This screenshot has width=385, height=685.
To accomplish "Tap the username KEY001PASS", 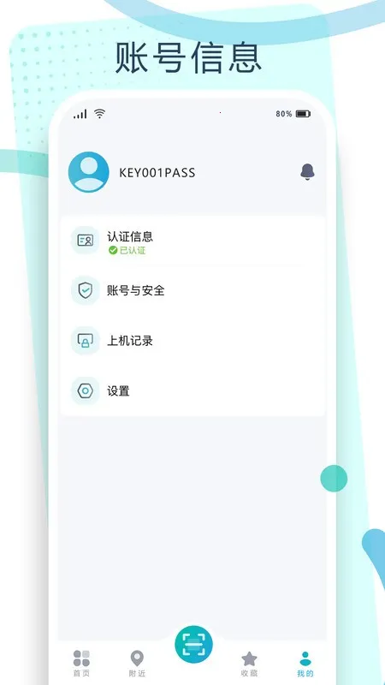I will click(x=157, y=173).
